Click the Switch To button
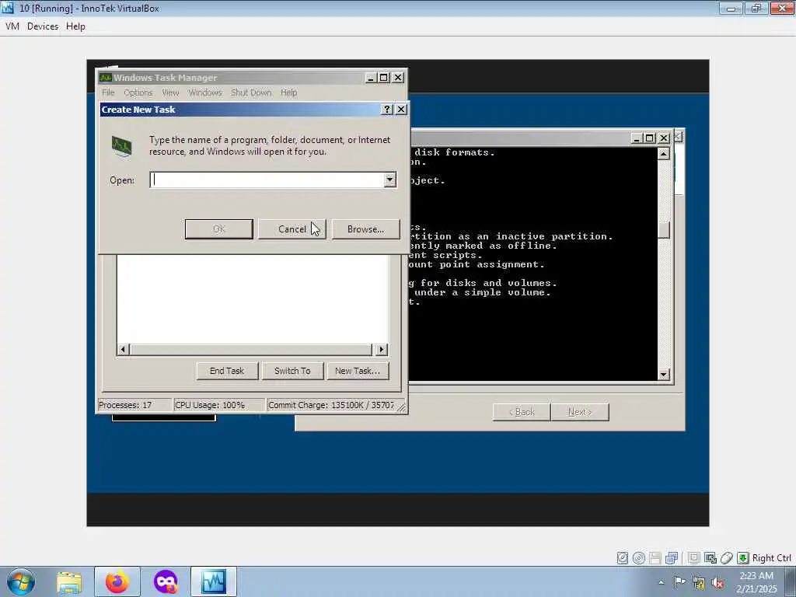This screenshot has height=597, width=796. [x=292, y=371]
